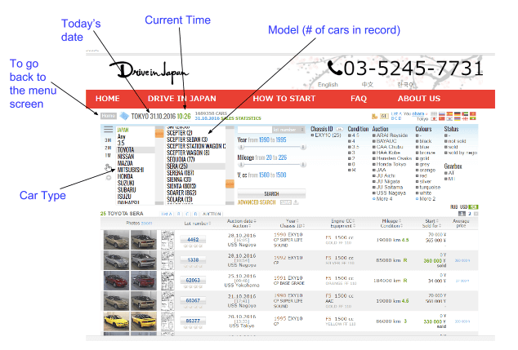Select SEQUOIA (77) model

[x=181, y=160]
